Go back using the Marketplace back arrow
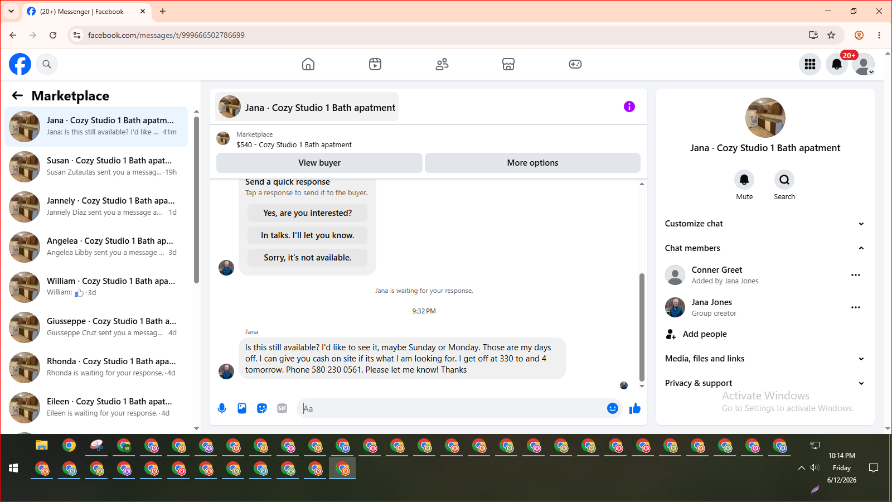This screenshot has width=892, height=502. pos(18,95)
